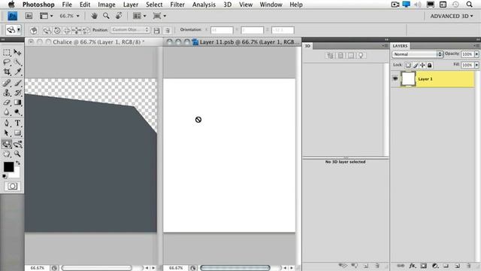Select the Zoom tool in toolbox

pyautogui.click(x=17, y=154)
